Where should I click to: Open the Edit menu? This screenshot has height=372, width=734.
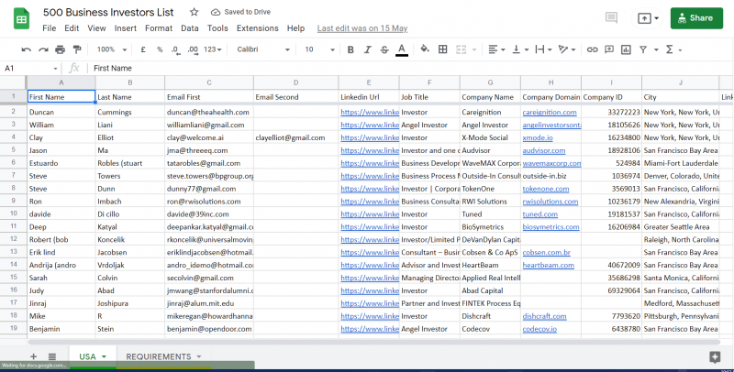[x=72, y=28]
